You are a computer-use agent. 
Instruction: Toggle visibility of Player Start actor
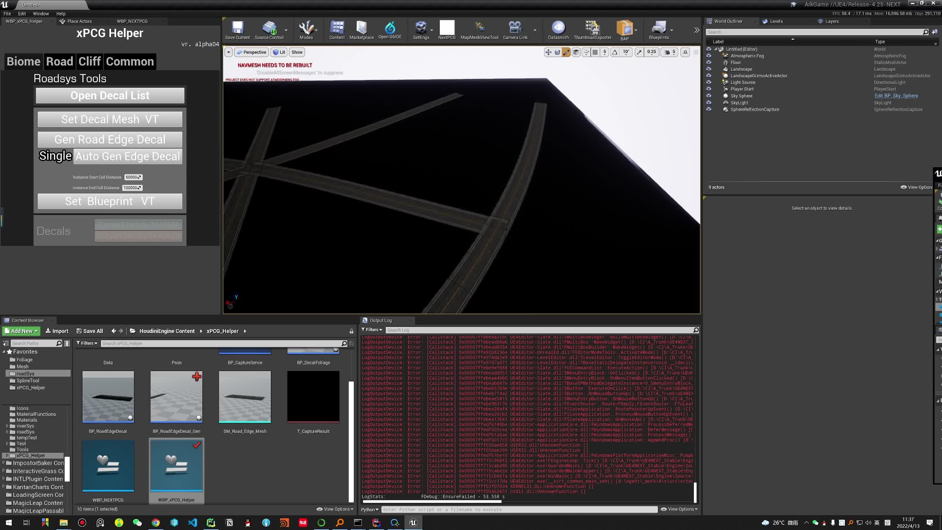(709, 89)
